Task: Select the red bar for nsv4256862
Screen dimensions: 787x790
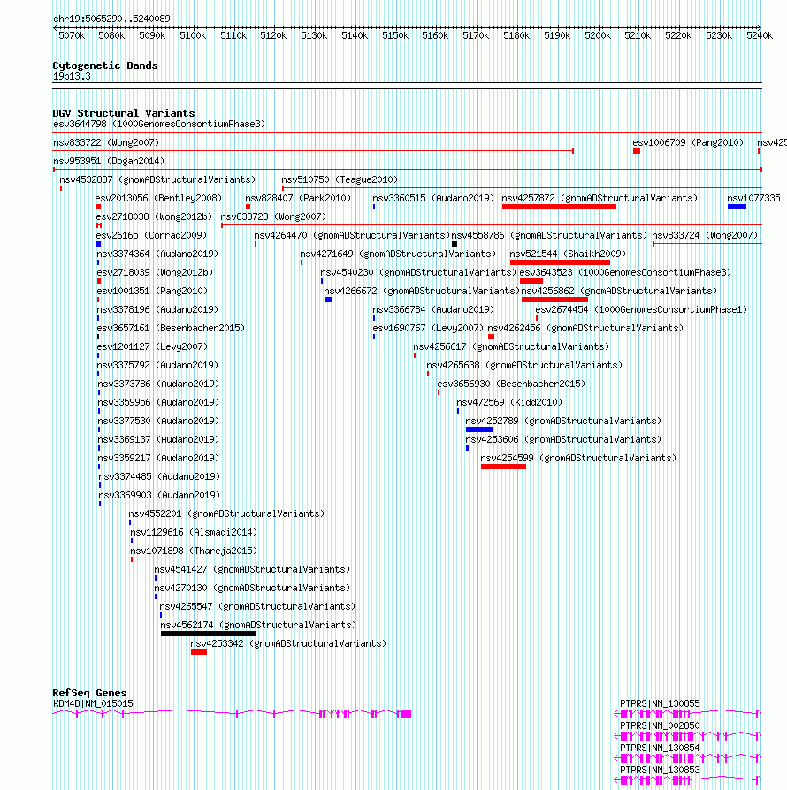Action: (554, 300)
